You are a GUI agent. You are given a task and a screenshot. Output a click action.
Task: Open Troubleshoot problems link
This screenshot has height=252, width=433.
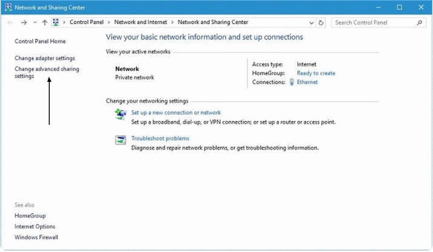(x=160, y=138)
